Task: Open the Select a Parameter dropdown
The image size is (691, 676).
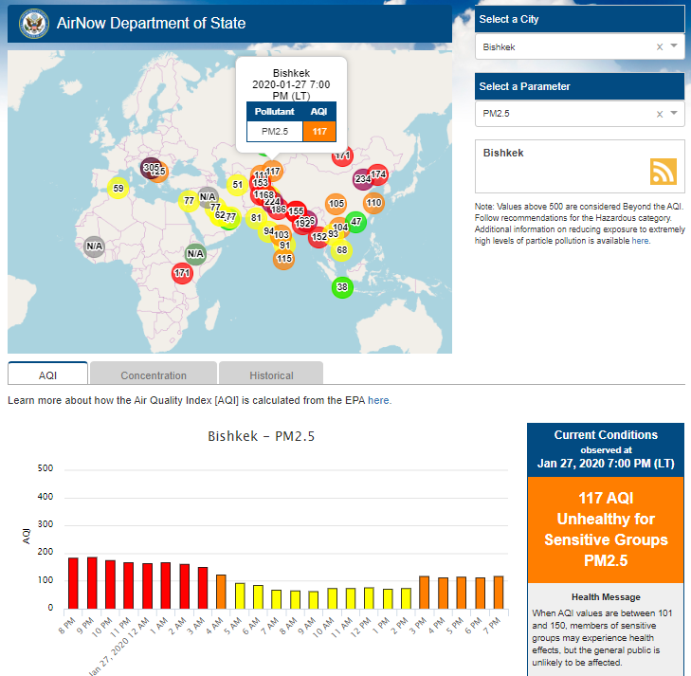Action: pyautogui.click(x=674, y=114)
